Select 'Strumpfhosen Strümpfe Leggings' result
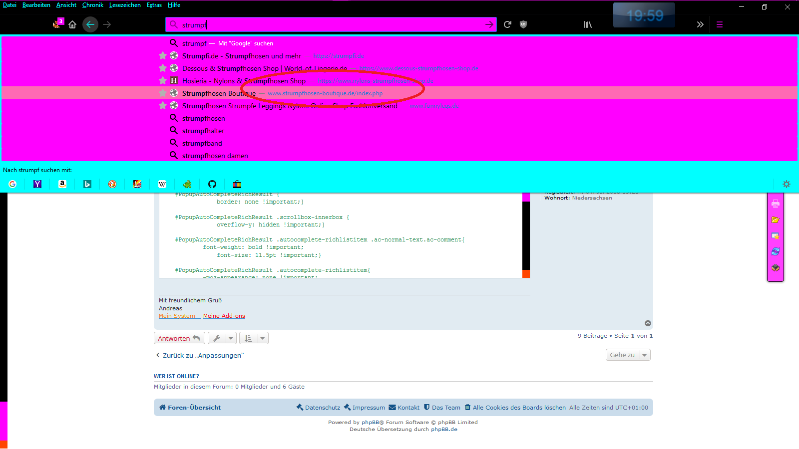The width and height of the screenshot is (799, 449). [x=399, y=106]
